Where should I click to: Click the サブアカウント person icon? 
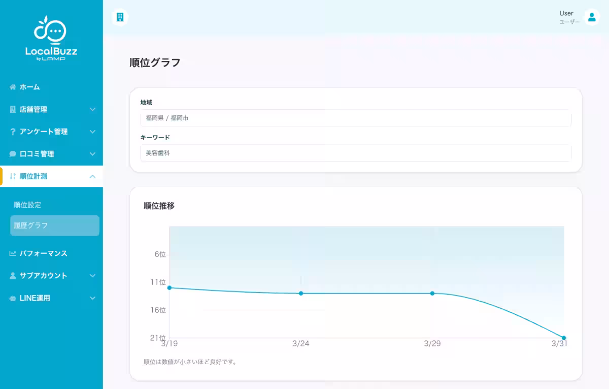[13, 276]
